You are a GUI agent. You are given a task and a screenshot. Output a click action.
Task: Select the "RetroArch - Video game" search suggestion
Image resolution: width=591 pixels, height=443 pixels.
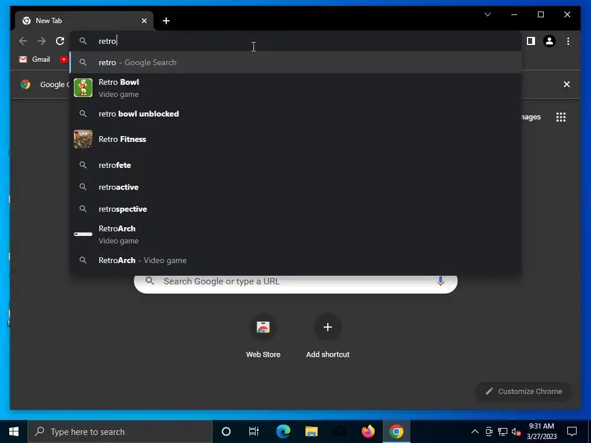click(x=296, y=260)
